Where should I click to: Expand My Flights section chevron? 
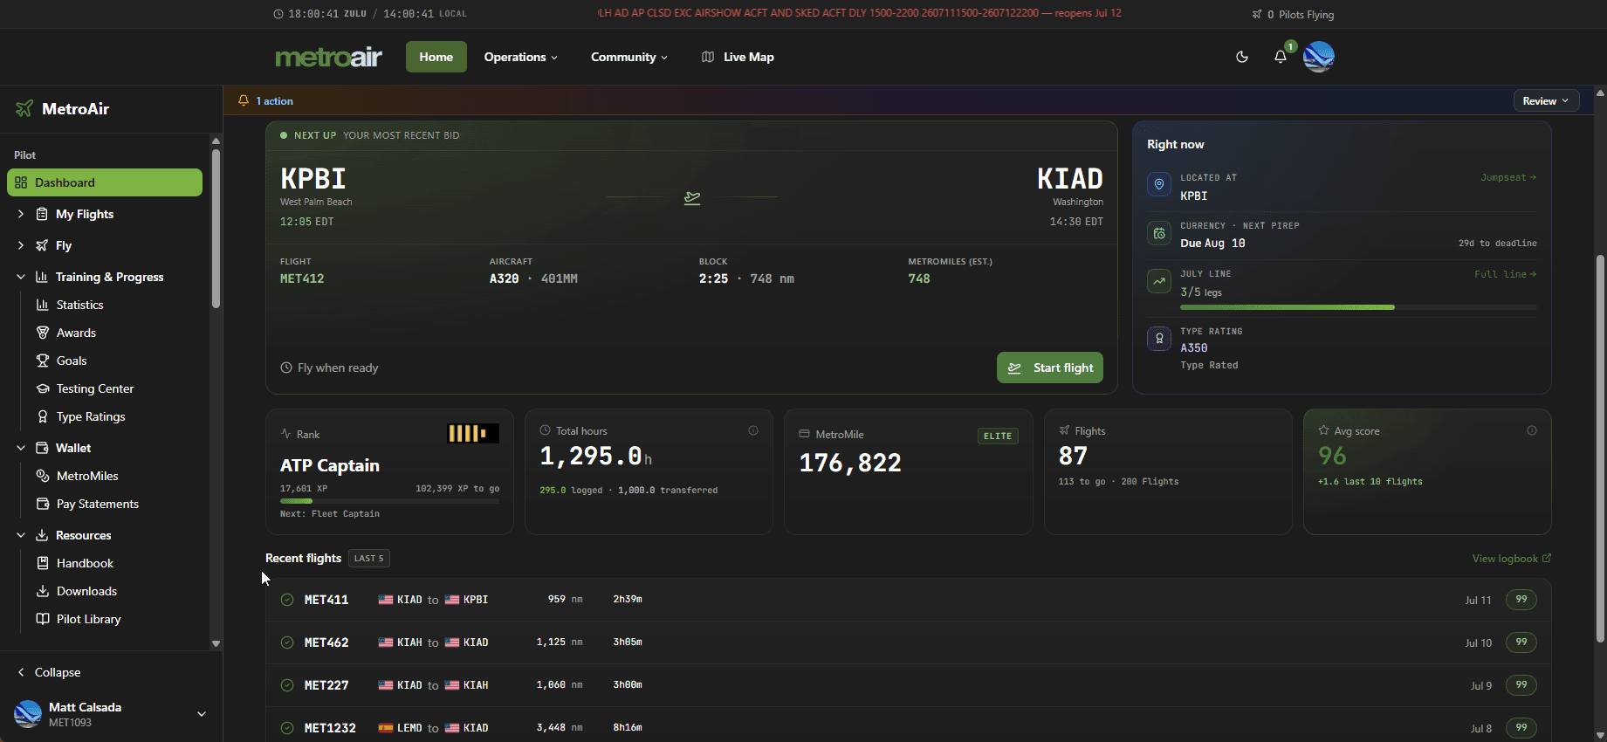point(21,214)
